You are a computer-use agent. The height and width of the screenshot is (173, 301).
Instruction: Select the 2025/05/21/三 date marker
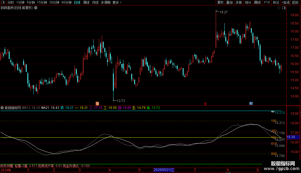click(x=164, y=170)
